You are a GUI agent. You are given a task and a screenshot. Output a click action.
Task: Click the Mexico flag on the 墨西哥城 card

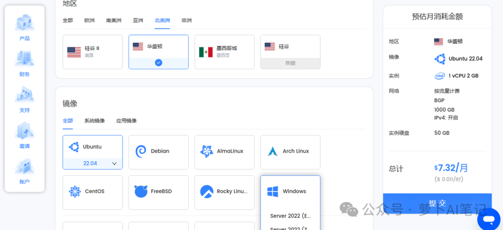[206, 52]
